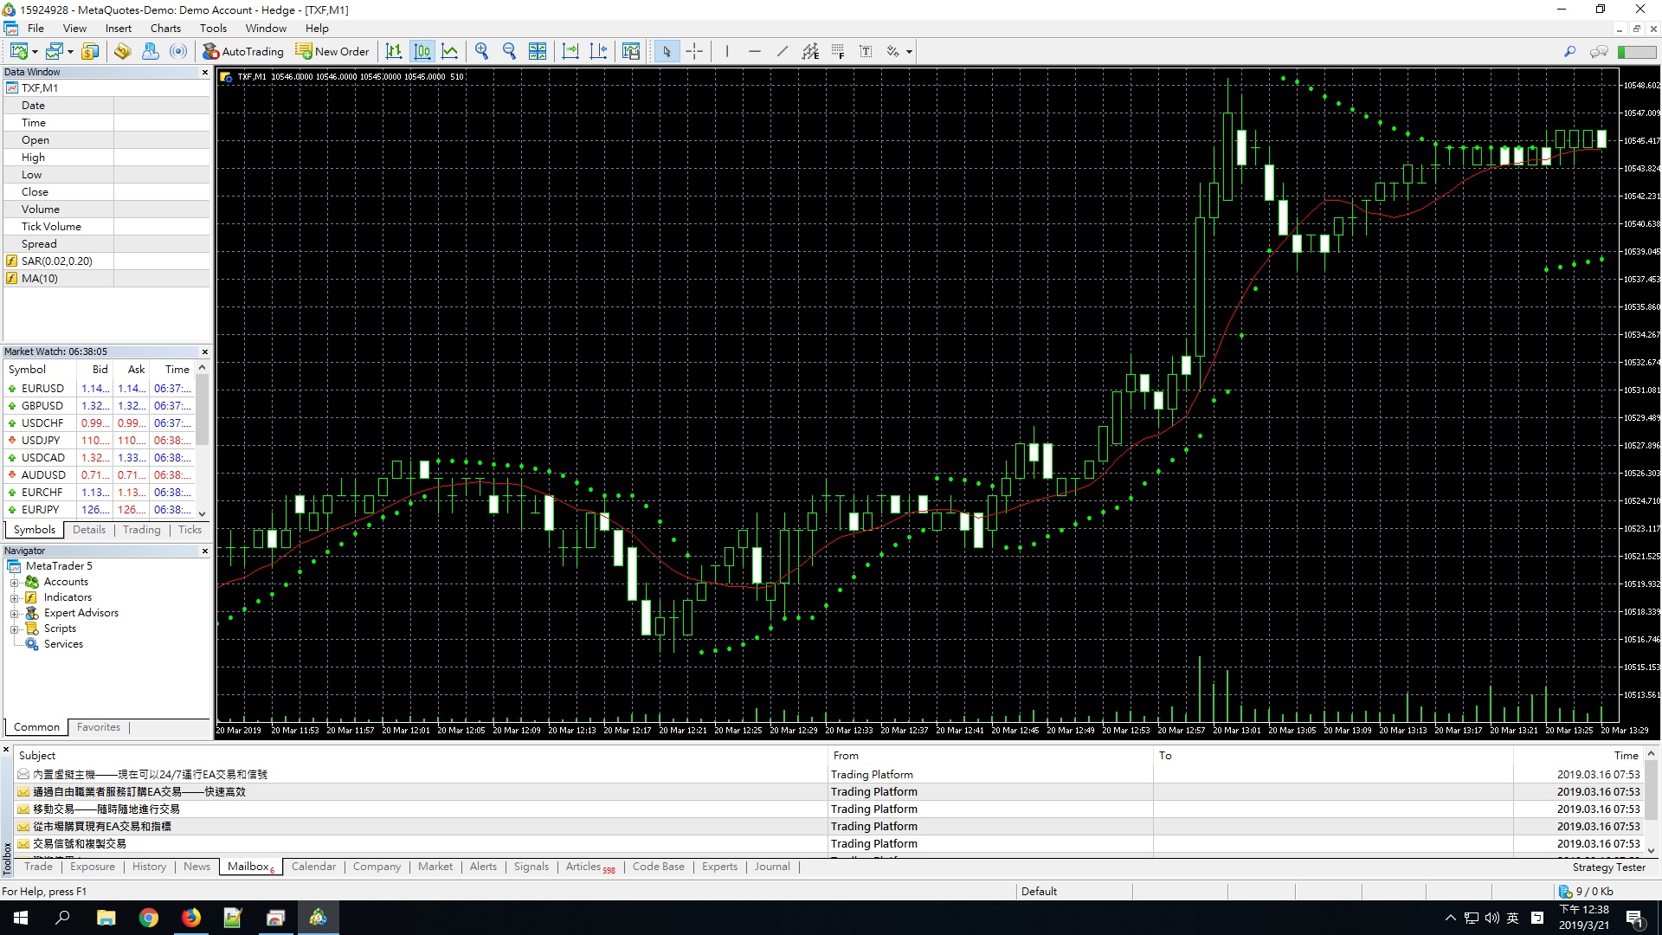
Task: Toggle the AutoTrading button
Action: coord(243,51)
